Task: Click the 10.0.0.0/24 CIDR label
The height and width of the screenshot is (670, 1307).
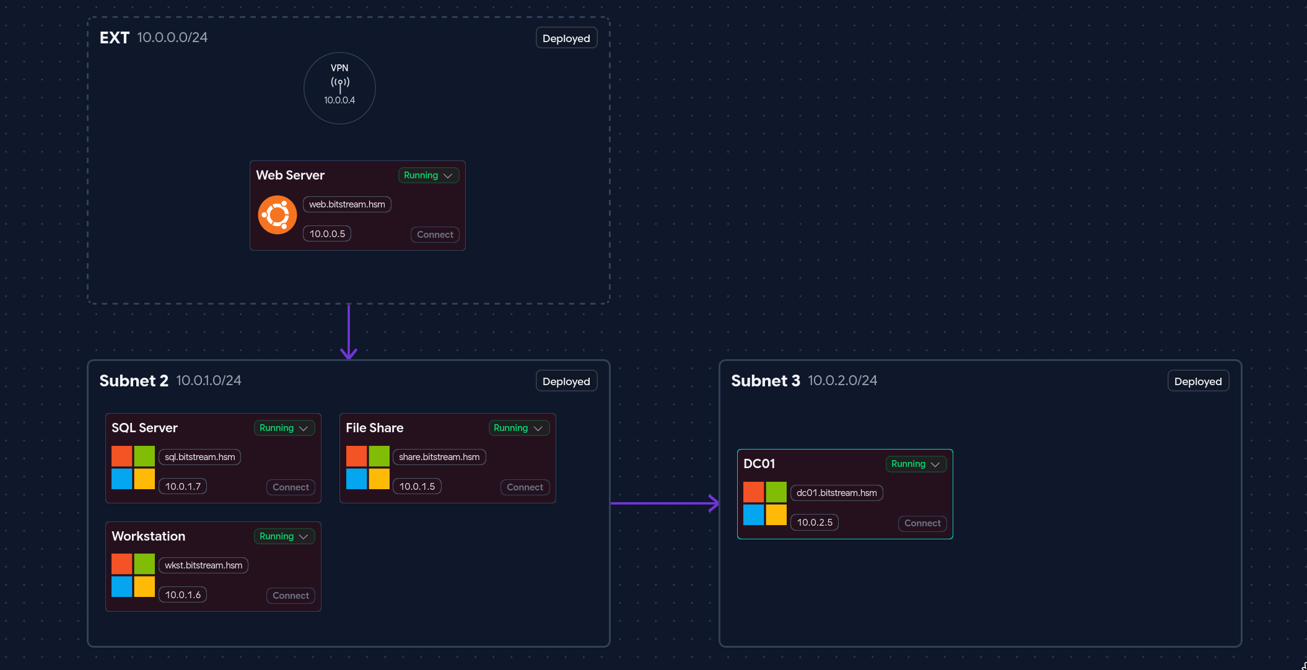Action: coord(172,37)
